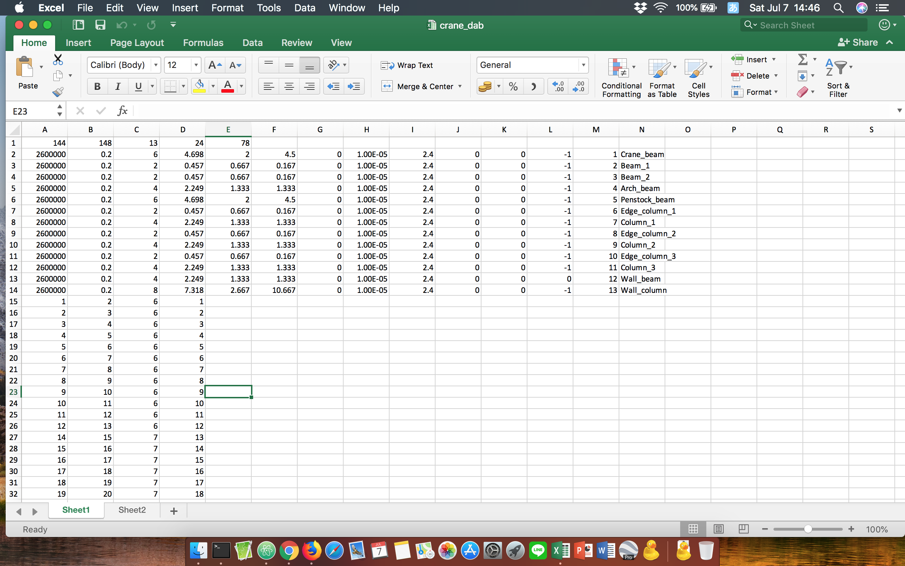Click the Share button
Screen dimensions: 905x566
click(858, 42)
